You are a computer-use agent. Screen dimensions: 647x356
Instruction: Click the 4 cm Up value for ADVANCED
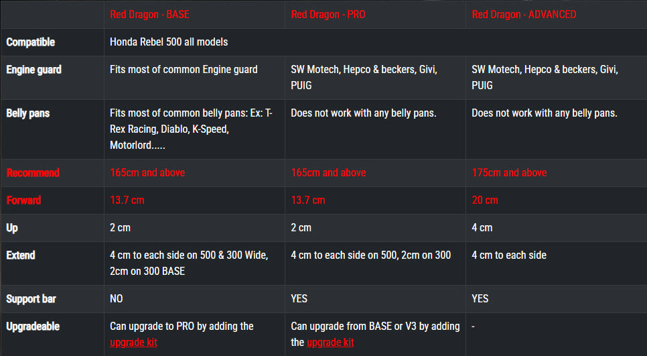482,228
